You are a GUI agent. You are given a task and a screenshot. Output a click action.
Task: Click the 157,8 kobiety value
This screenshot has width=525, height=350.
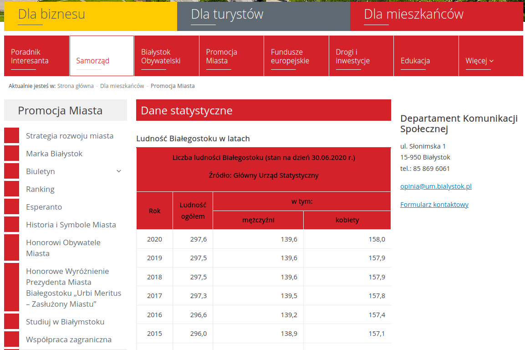pyautogui.click(x=377, y=296)
